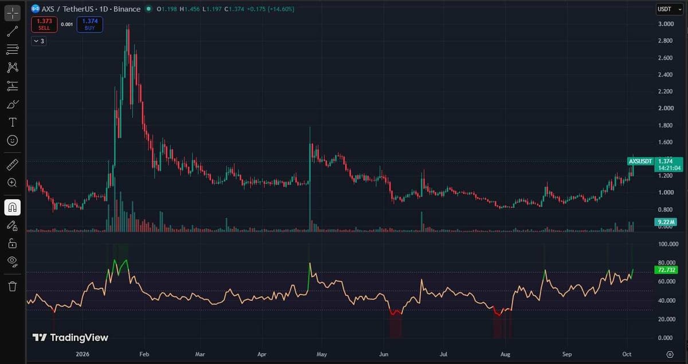This screenshot has height=364, width=688.
Task: Select the crosshair cursor tool
Action: (x=13, y=12)
